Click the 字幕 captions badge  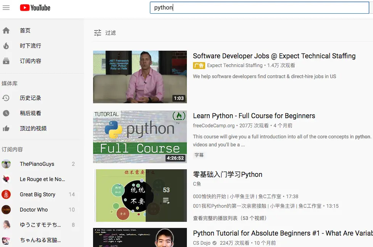point(199,155)
